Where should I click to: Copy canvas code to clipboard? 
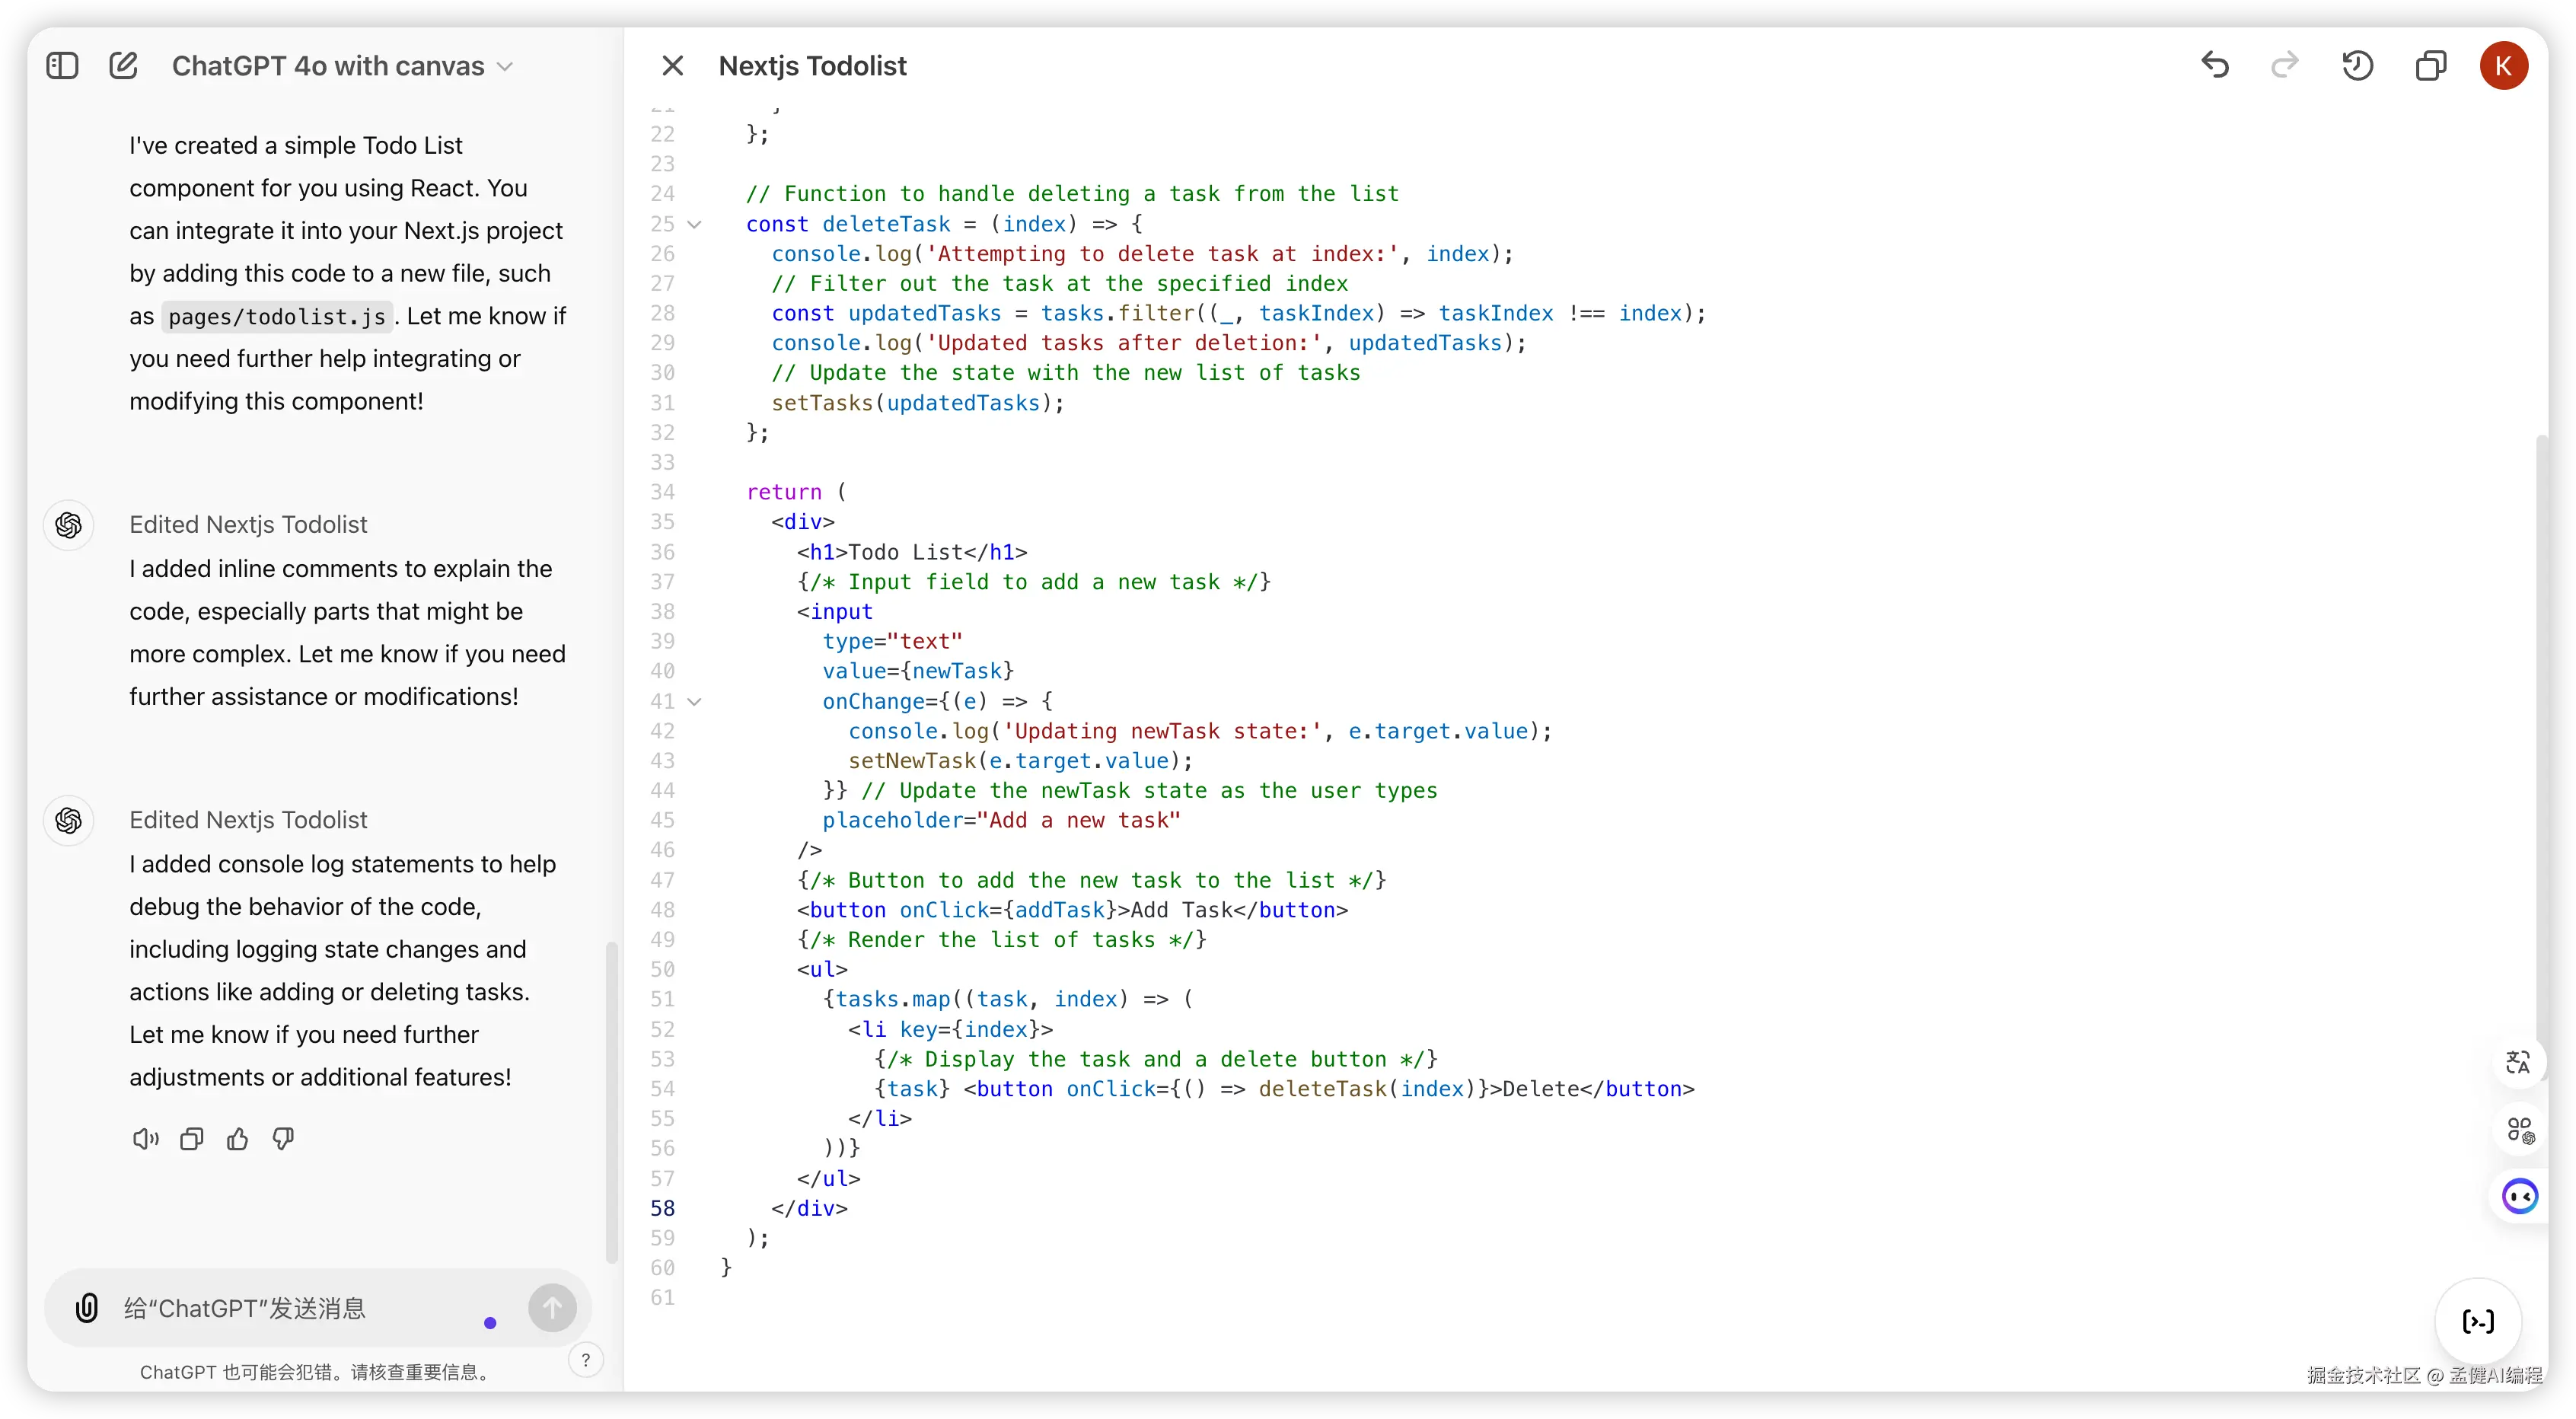pos(2430,66)
